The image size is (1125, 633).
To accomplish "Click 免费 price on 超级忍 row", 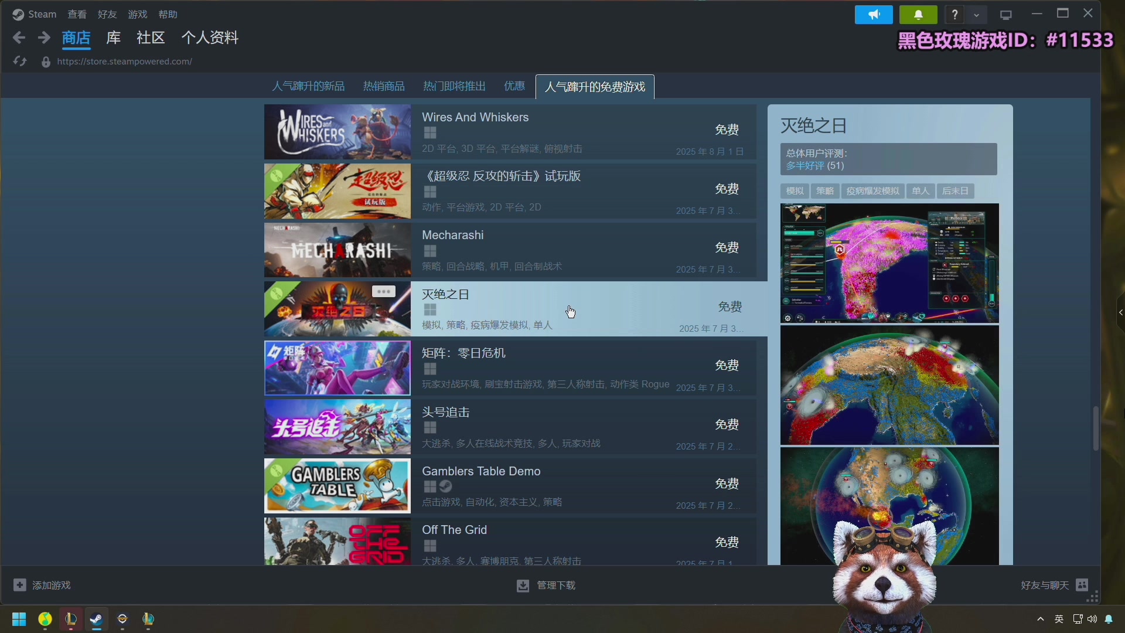I will coord(727,189).
